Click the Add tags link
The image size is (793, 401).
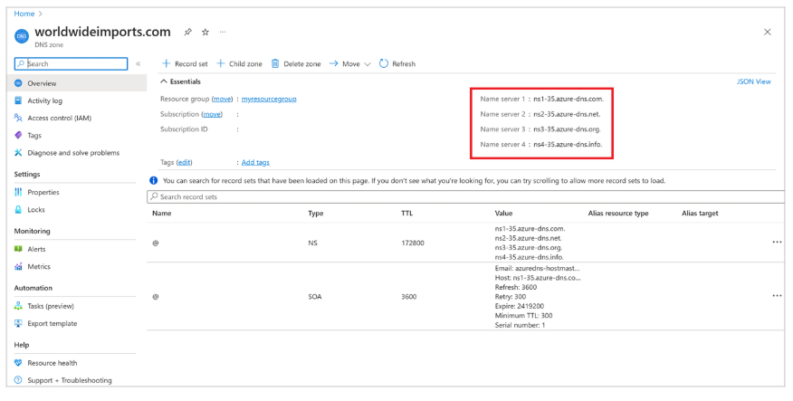click(255, 162)
